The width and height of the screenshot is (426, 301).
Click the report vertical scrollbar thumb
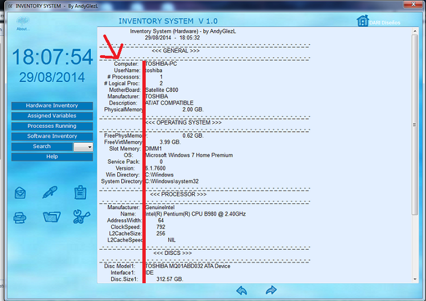pos(415,125)
